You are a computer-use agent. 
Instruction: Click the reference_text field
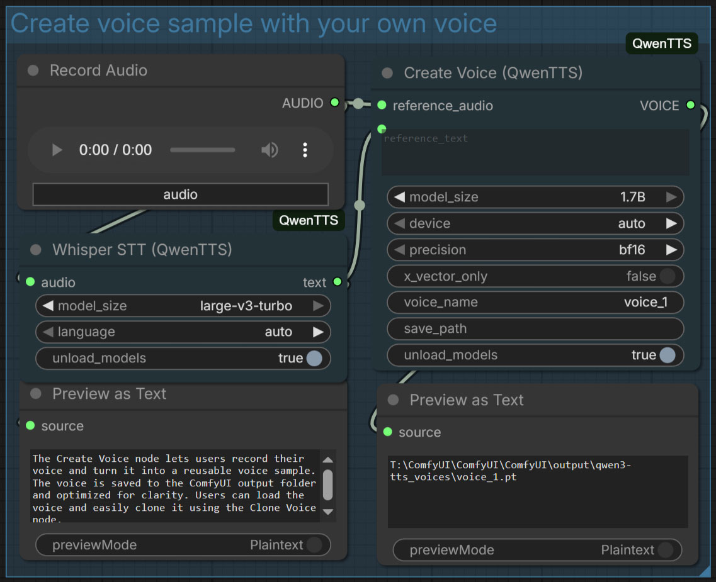click(x=536, y=152)
